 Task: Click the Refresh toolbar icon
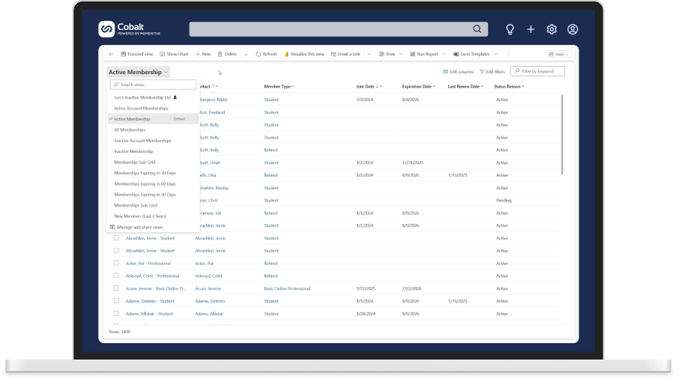click(x=259, y=54)
